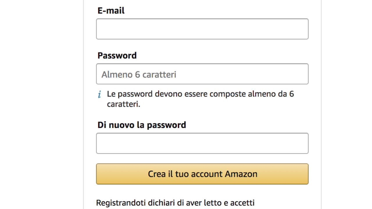Focus the 'Di nuovo la password' field

coord(202,143)
